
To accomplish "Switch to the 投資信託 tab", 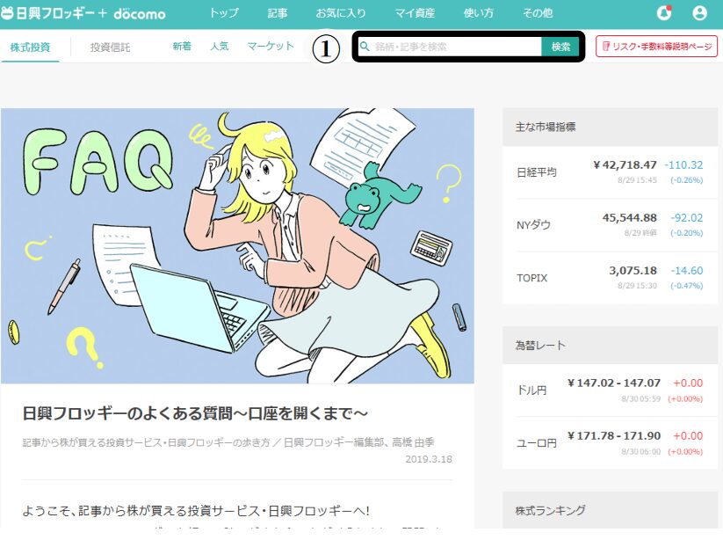I will tap(110, 47).
